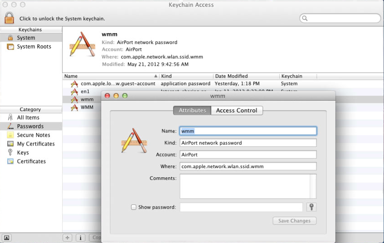Viewport: 384px width, 243px height.
Task: Choose the Passwords category
Action: coord(31,126)
